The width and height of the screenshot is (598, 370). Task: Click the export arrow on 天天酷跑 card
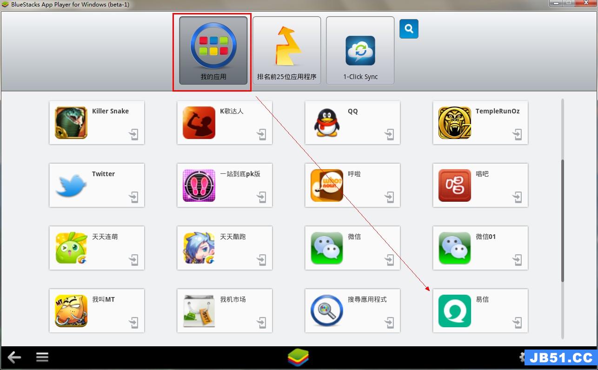tap(262, 260)
